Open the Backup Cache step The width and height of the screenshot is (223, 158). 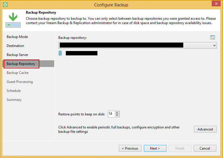point(17,73)
